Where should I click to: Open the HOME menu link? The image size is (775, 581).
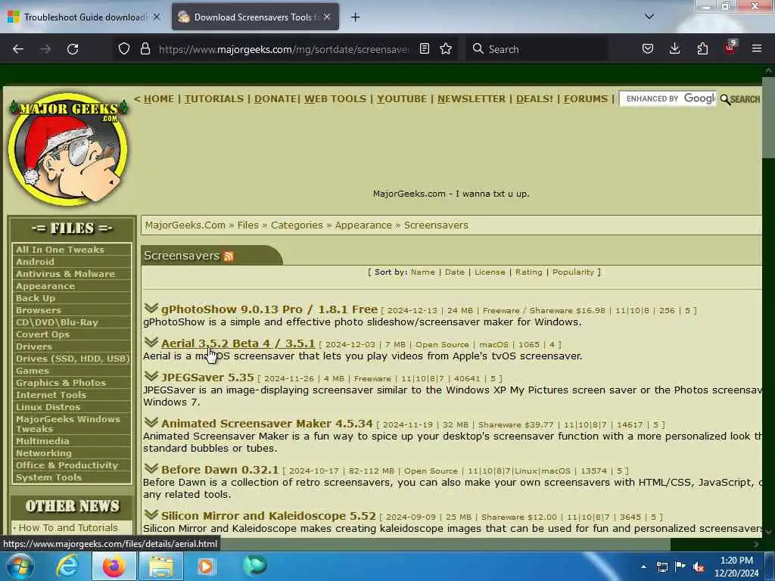tap(159, 99)
